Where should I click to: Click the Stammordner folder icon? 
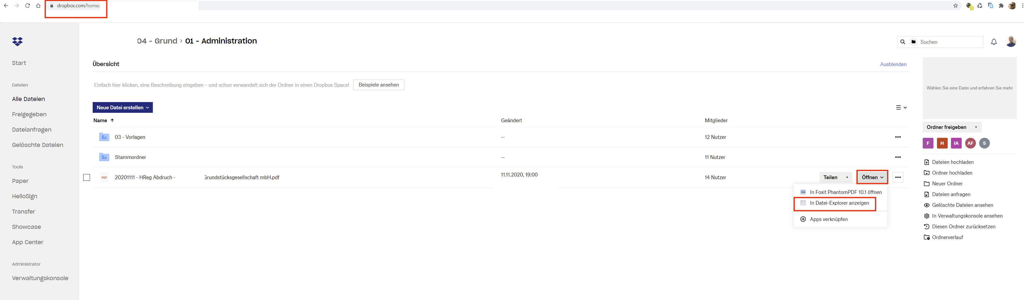click(x=104, y=157)
